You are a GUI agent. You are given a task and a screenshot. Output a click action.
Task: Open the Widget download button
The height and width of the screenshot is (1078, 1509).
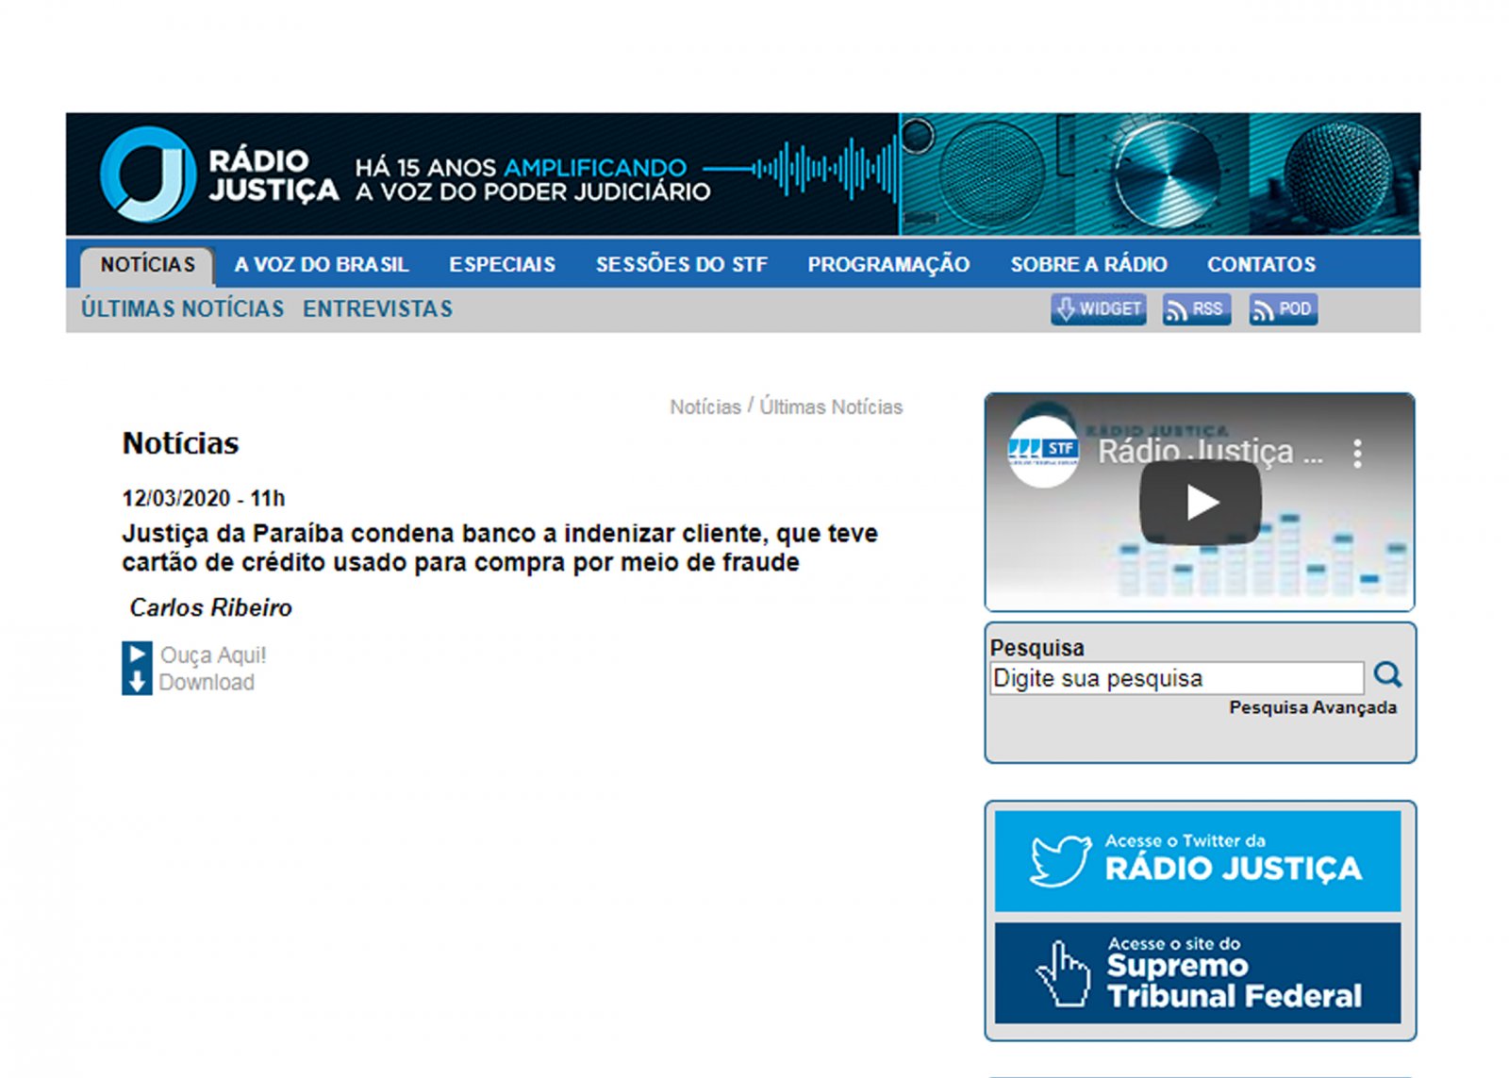click(1098, 309)
